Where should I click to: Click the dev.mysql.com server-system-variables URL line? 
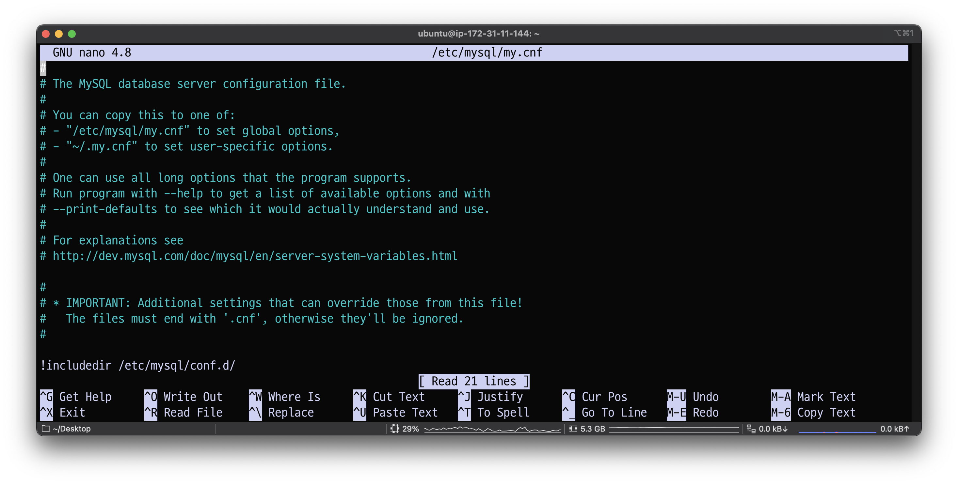point(249,256)
